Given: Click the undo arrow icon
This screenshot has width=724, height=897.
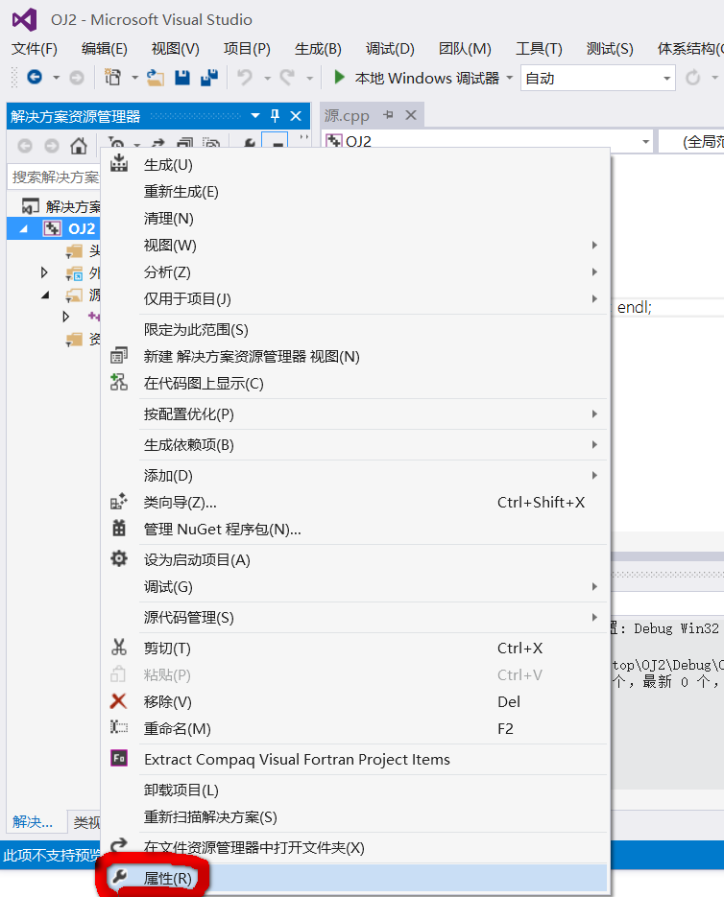Looking at the screenshot, I should click(x=245, y=77).
